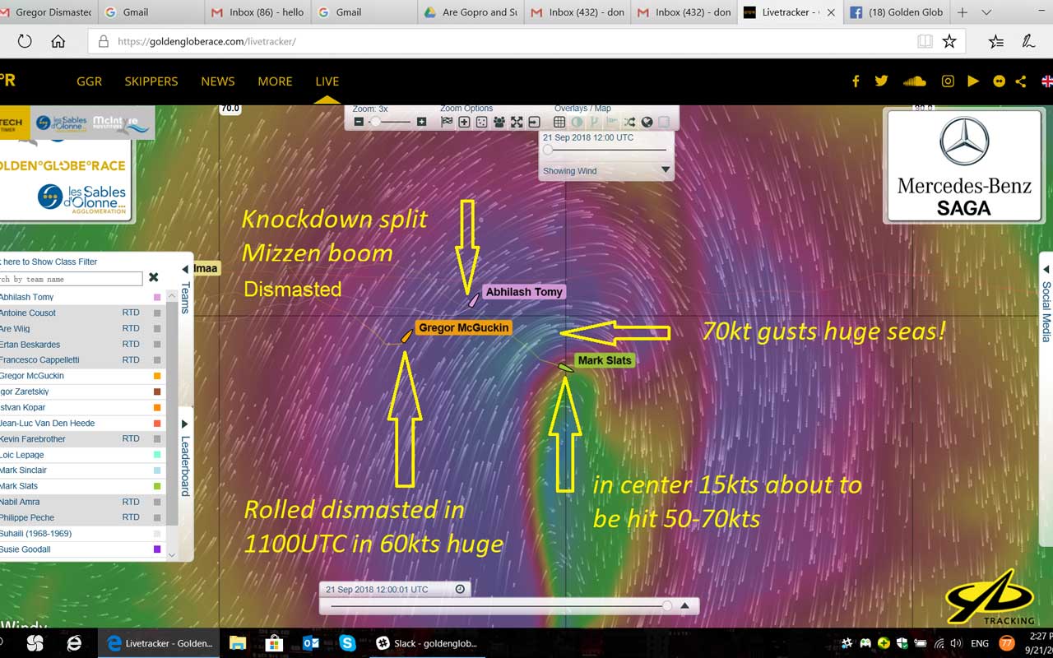Click the race flag zoom option icon
Image resolution: width=1053 pixels, height=658 pixels.
coord(447,122)
